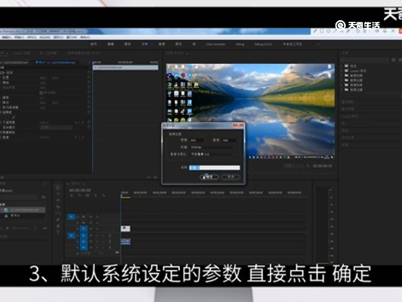The height and width of the screenshot is (302, 402).
Task: Select the Selection tool in the tools panel
Action: 58,188
